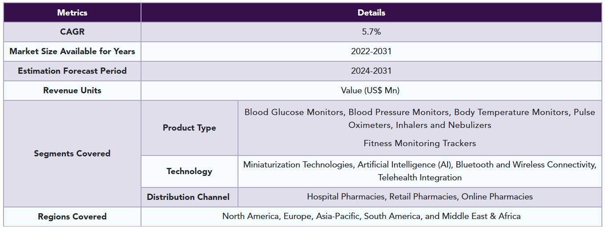Select Market Size Available for Years cell

coord(72,52)
